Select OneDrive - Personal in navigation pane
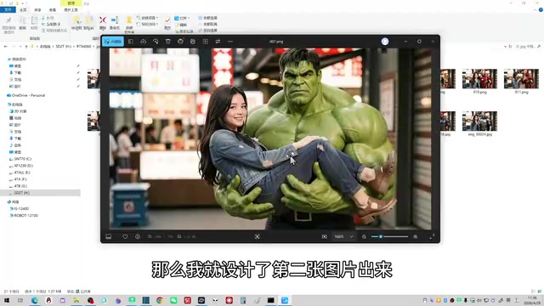 click(28, 95)
